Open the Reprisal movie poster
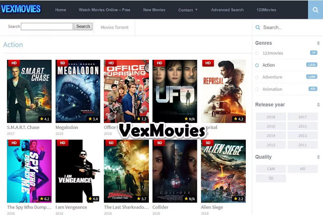 [x=223, y=91]
